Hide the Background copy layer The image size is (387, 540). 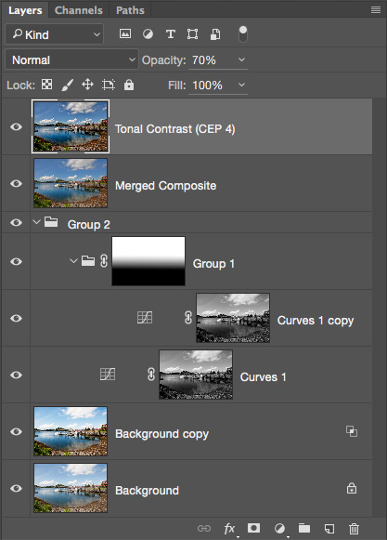tap(16, 431)
